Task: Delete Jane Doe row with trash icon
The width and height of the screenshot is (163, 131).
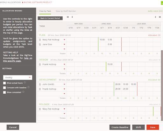Action: tap(40, 44)
